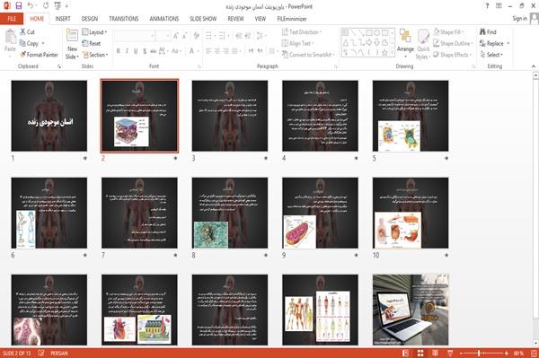This screenshot has height=358, width=539.
Task: Click Increase Font Size icon
Action: point(176,36)
